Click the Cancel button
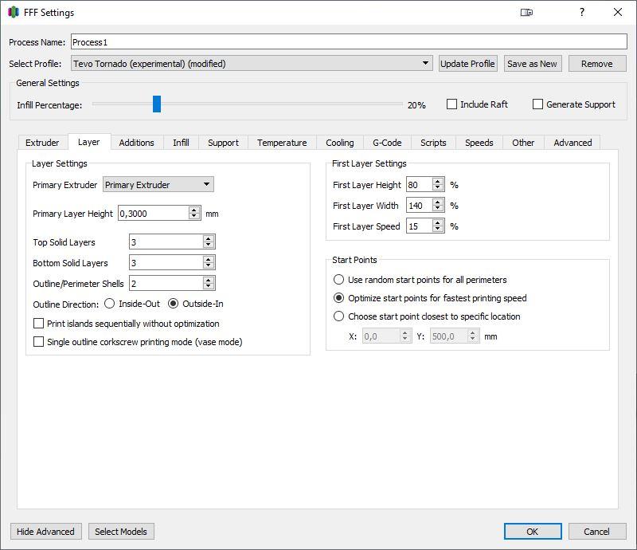637x550 pixels. [x=596, y=532]
